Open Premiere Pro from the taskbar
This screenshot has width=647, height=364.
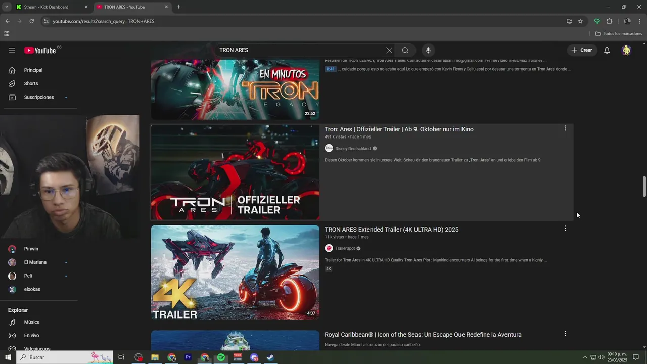[188, 357]
